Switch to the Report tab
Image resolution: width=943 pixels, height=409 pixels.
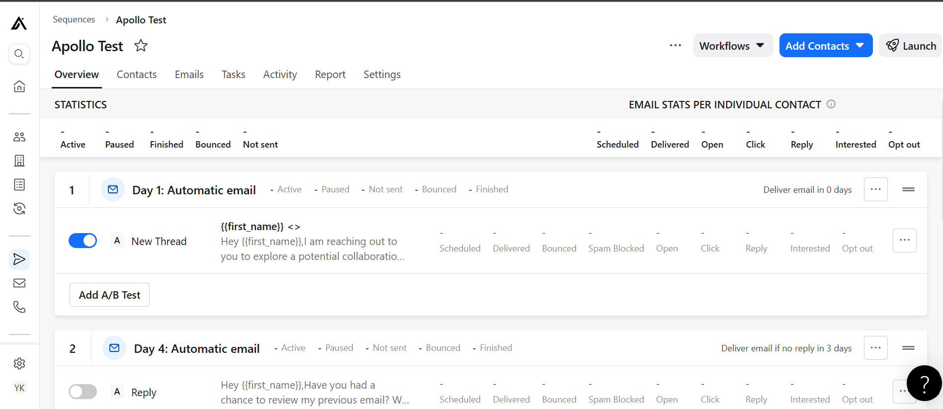coord(330,75)
